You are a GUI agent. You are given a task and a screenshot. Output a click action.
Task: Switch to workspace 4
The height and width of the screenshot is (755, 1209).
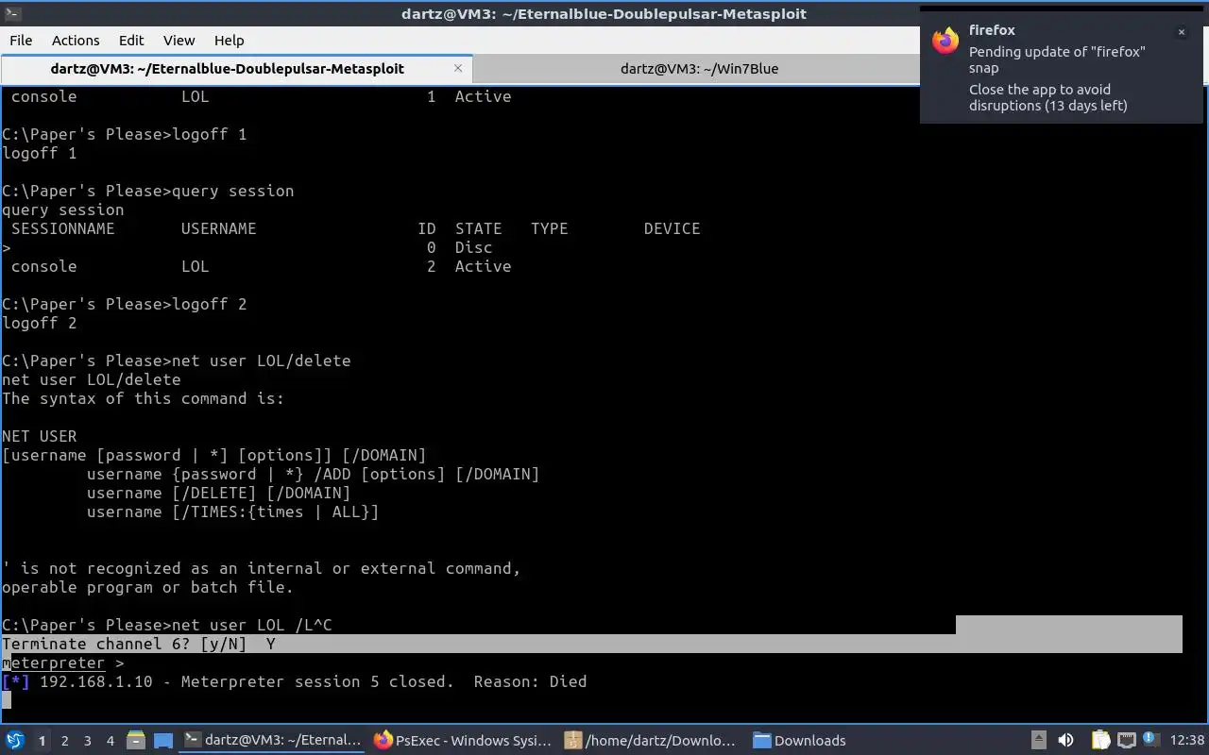(111, 741)
